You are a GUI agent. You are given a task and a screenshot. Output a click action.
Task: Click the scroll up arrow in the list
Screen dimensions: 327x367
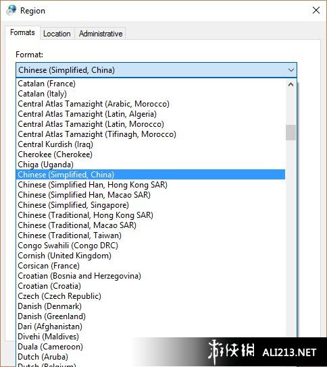tap(291, 84)
